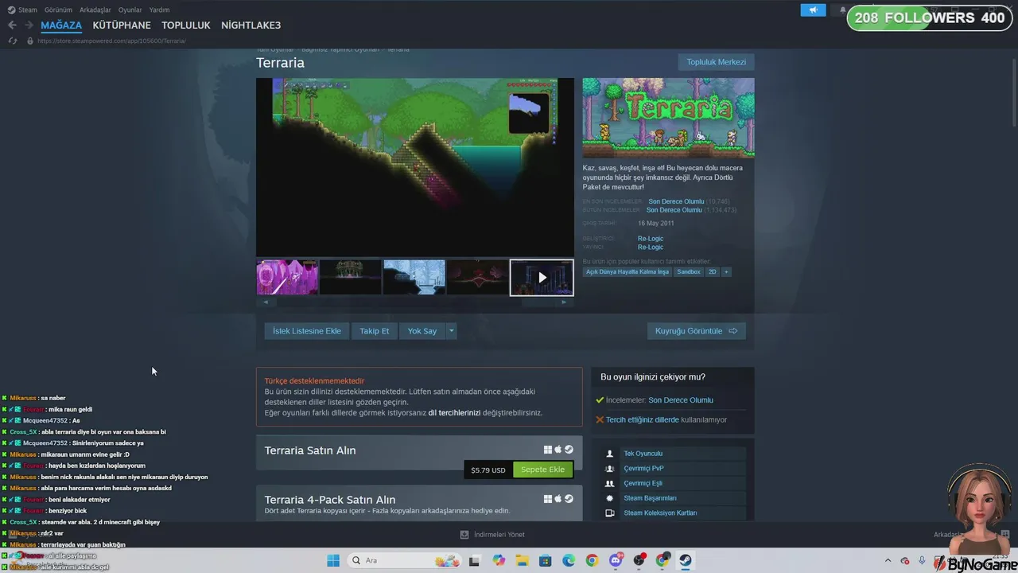
Task: Open the Yardım menu
Action: pos(160,10)
